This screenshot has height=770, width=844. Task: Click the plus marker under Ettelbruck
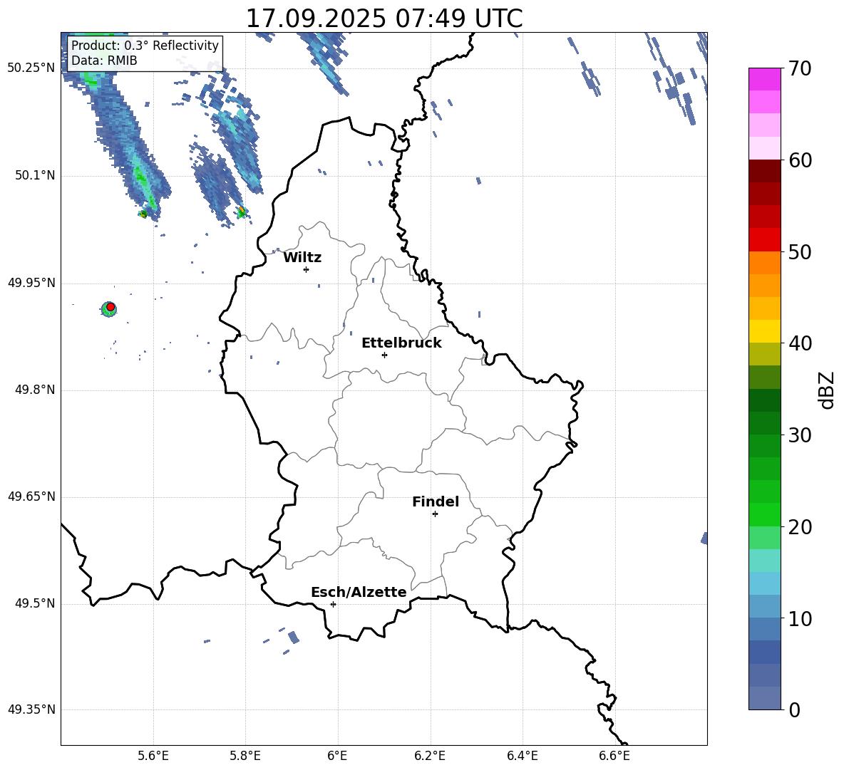(384, 355)
